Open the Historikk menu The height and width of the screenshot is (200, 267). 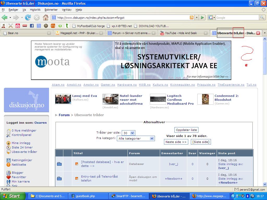(x=35, y=10)
